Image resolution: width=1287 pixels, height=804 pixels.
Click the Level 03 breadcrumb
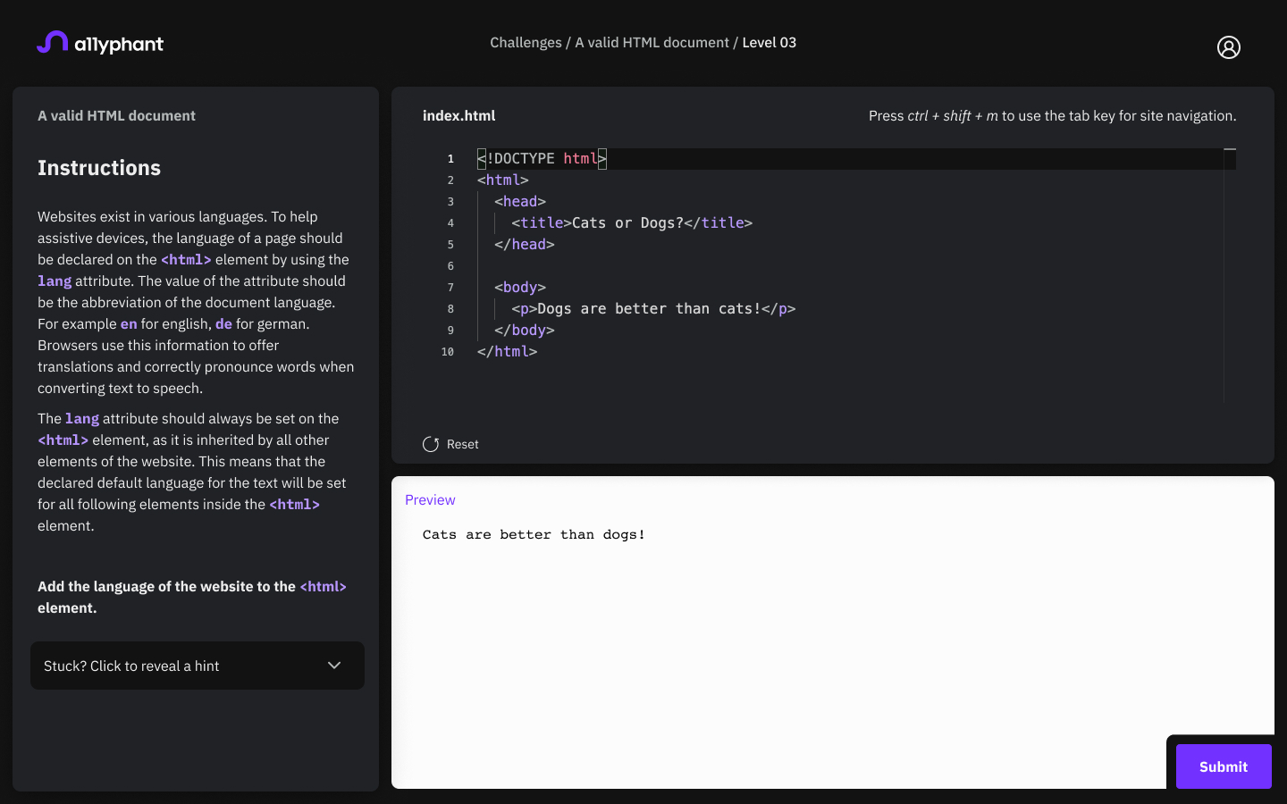pos(769,43)
